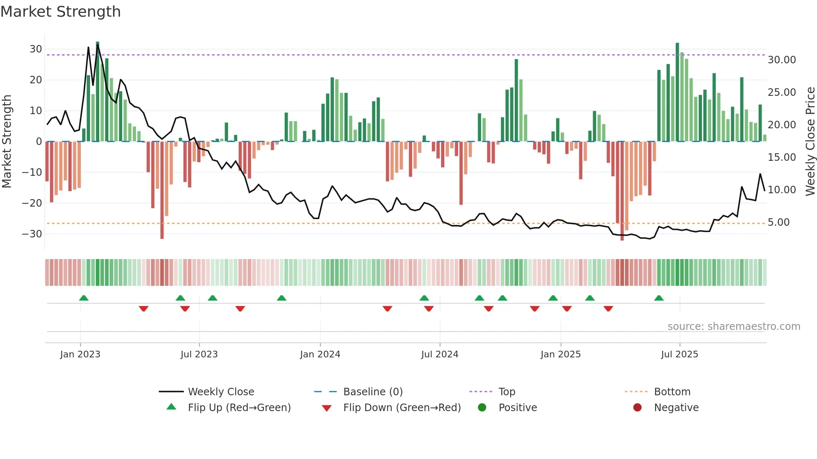Image resolution: width=817 pixels, height=459 pixels.
Task: Toggle the Bottom legend entry
Action: coord(672,392)
